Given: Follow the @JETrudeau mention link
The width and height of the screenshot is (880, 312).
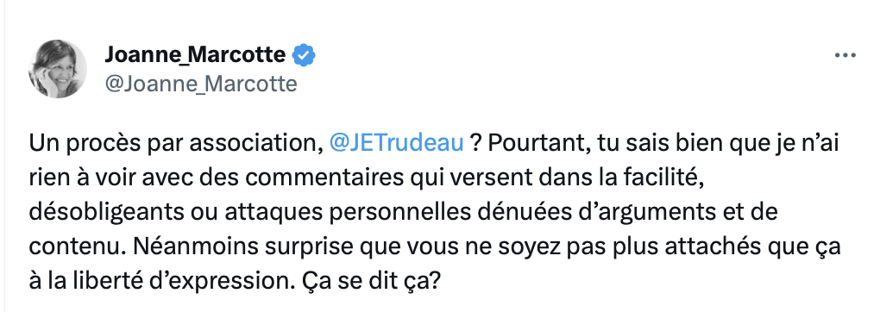Looking at the screenshot, I should (396, 144).
